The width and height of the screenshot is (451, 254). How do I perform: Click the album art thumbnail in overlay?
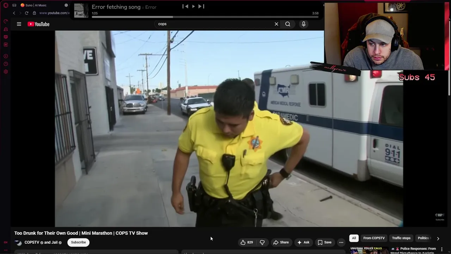[x=81, y=10]
